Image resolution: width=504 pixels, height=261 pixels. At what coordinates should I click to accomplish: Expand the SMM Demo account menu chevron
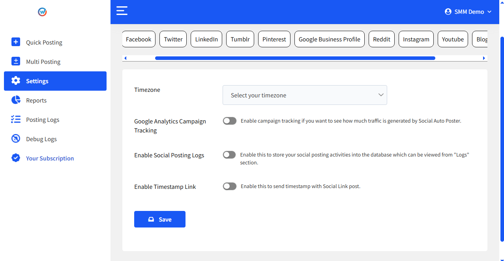[x=489, y=12]
